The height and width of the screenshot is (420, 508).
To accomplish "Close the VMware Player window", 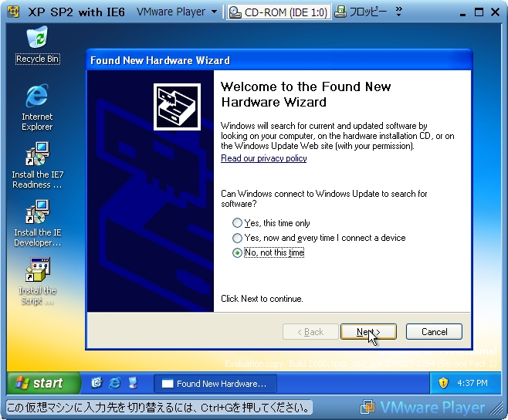I will [x=496, y=12].
